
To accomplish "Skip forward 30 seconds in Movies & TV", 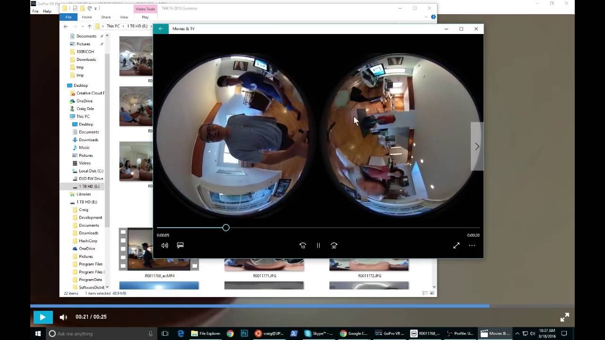I will point(334,246).
